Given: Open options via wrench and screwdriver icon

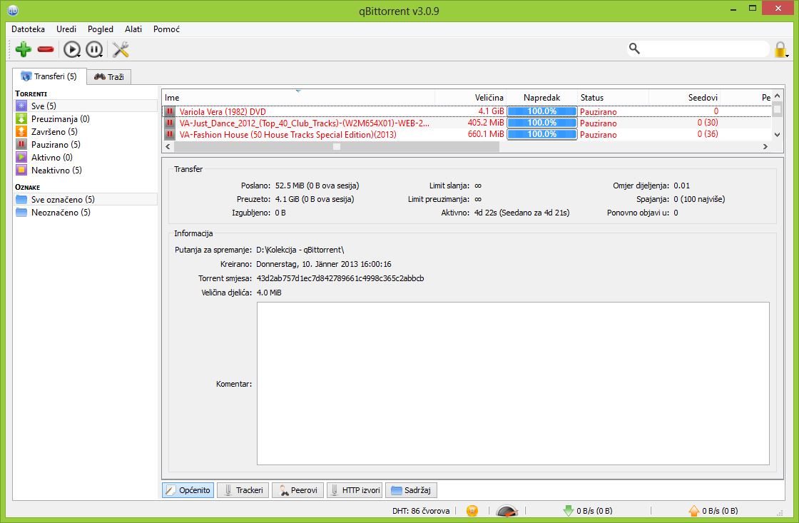Looking at the screenshot, I should (x=121, y=49).
